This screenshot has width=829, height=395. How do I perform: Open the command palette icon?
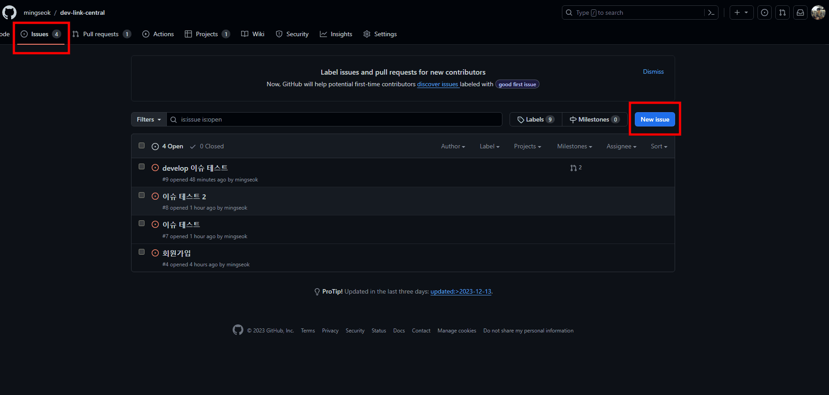point(711,13)
